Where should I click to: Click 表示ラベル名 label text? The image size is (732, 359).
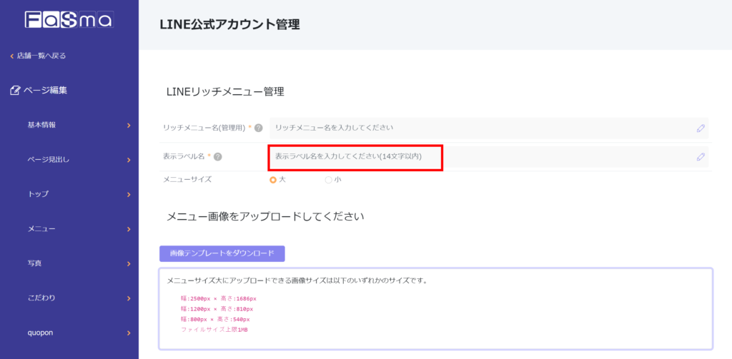(x=184, y=156)
